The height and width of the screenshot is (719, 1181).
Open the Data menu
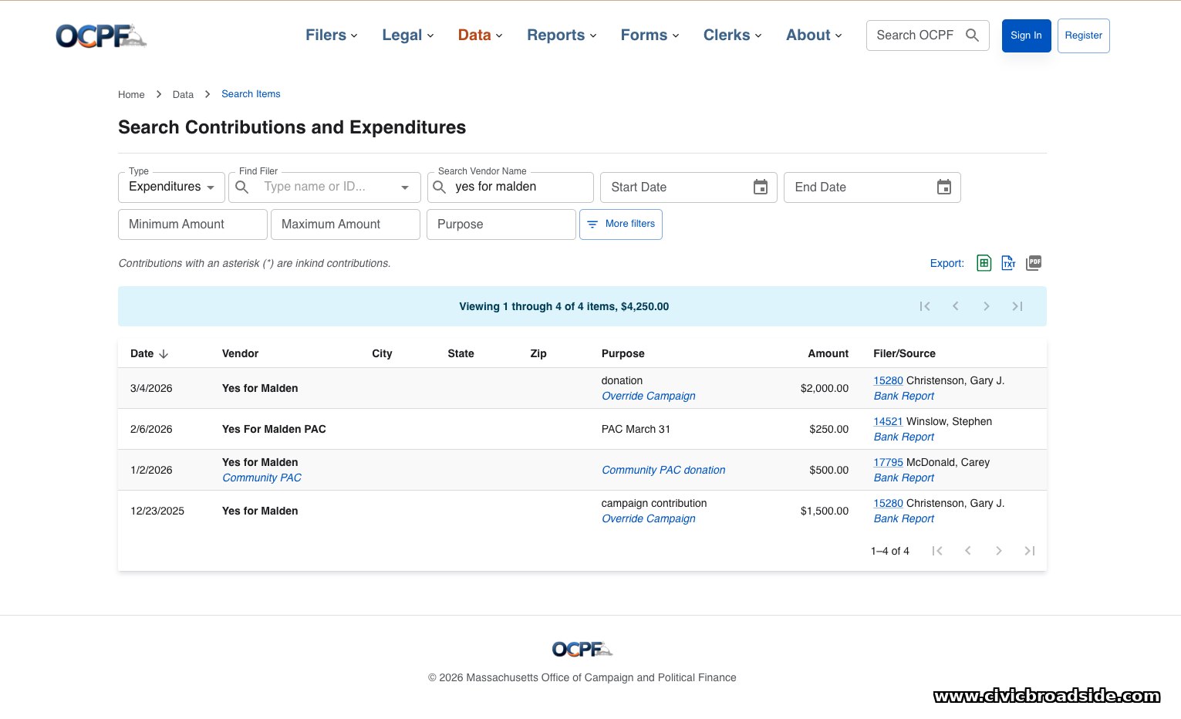[481, 35]
